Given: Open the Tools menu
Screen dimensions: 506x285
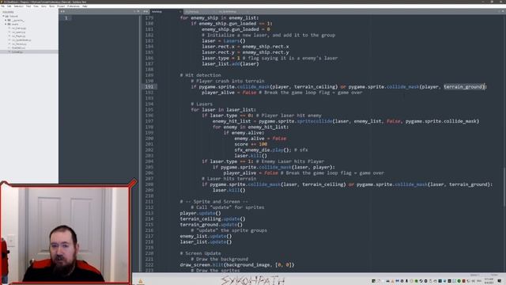Looking at the screenshot, I should click(51, 6).
